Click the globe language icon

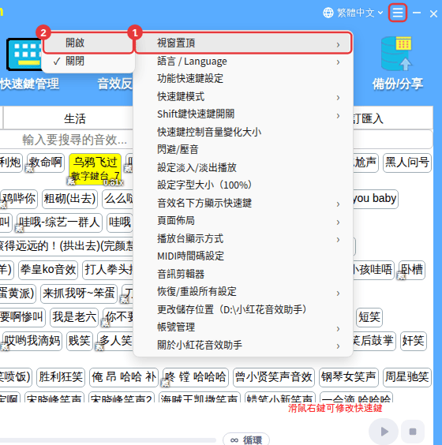(x=328, y=13)
